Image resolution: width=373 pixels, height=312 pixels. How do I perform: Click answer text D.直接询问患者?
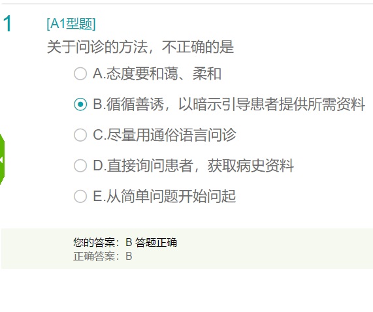pos(143,166)
